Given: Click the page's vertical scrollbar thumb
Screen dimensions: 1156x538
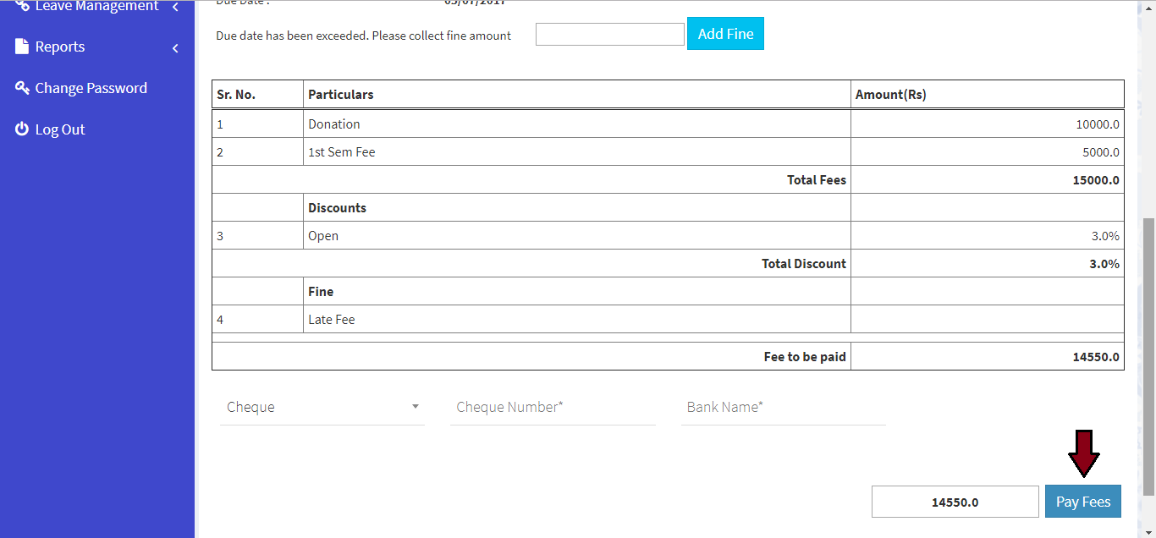Looking at the screenshot, I should point(1148,355).
